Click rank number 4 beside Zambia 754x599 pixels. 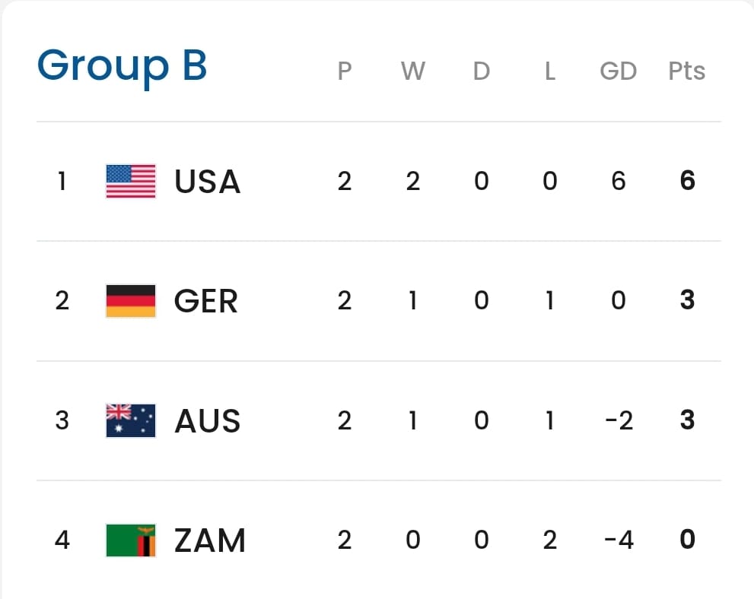point(62,540)
